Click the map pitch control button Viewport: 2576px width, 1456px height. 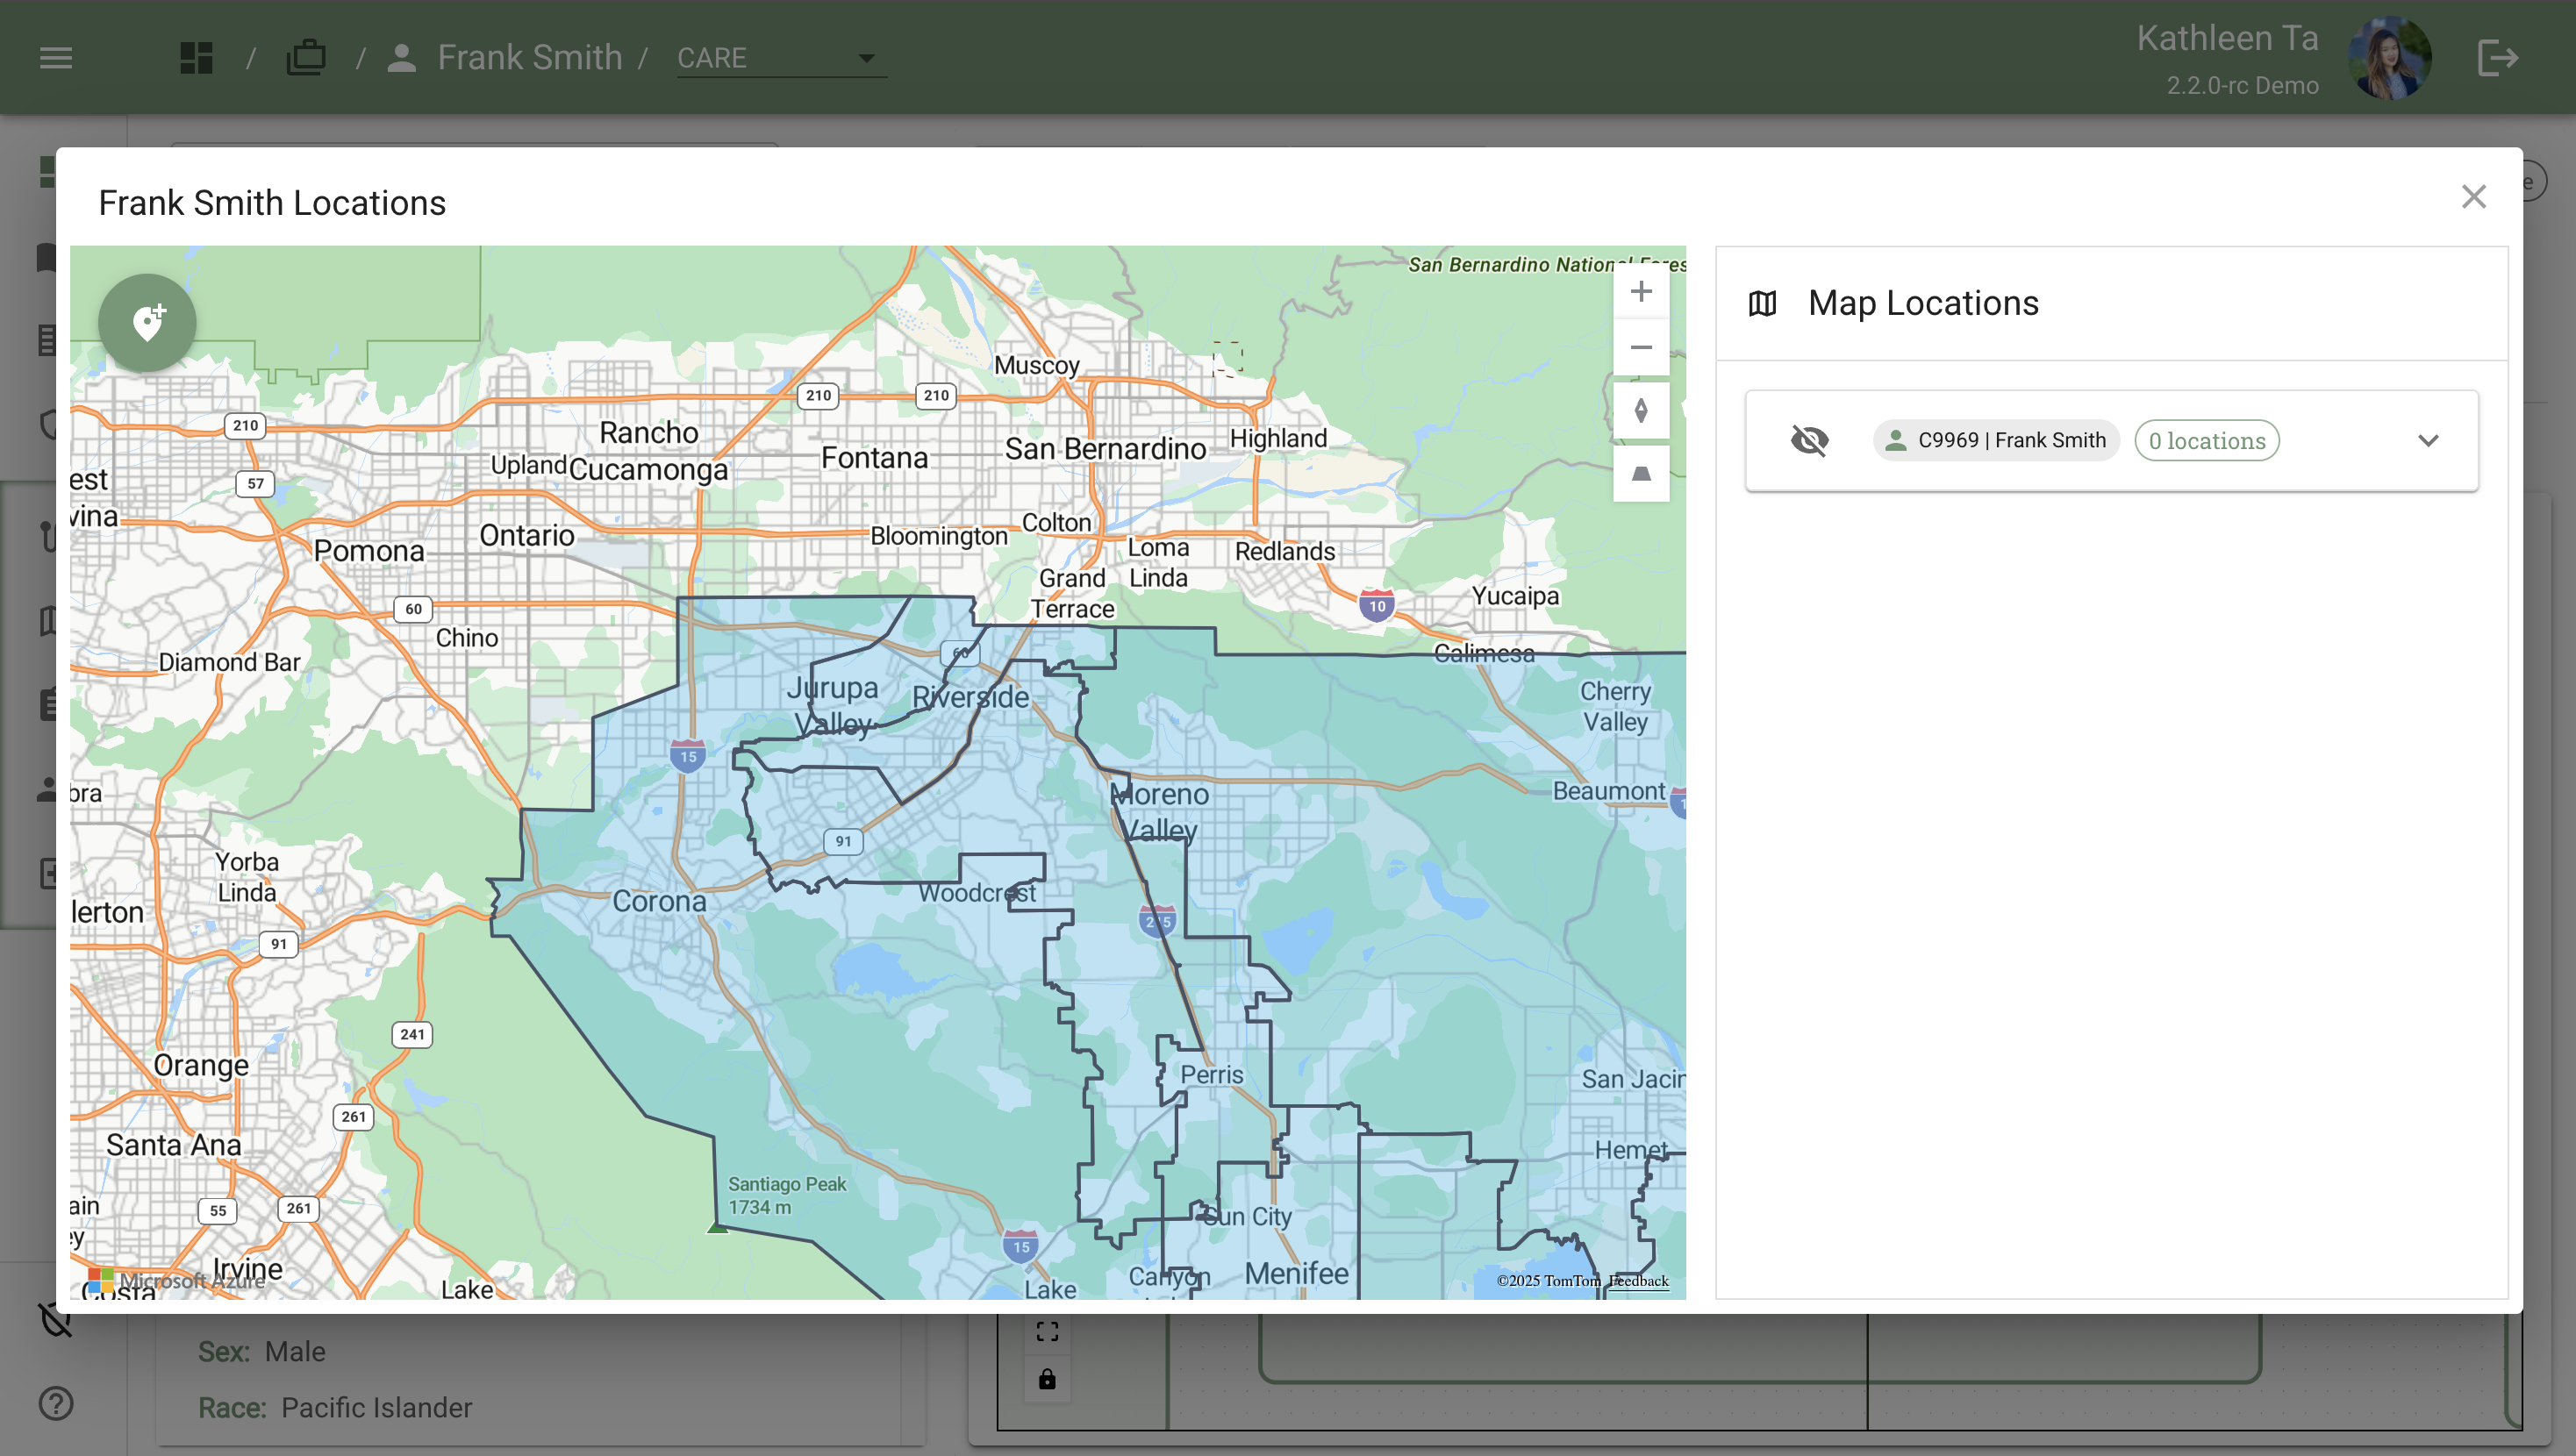(1640, 473)
